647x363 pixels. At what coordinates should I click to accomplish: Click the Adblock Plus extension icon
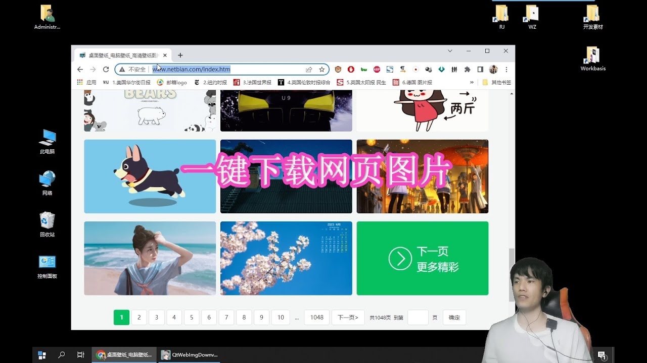(377, 69)
